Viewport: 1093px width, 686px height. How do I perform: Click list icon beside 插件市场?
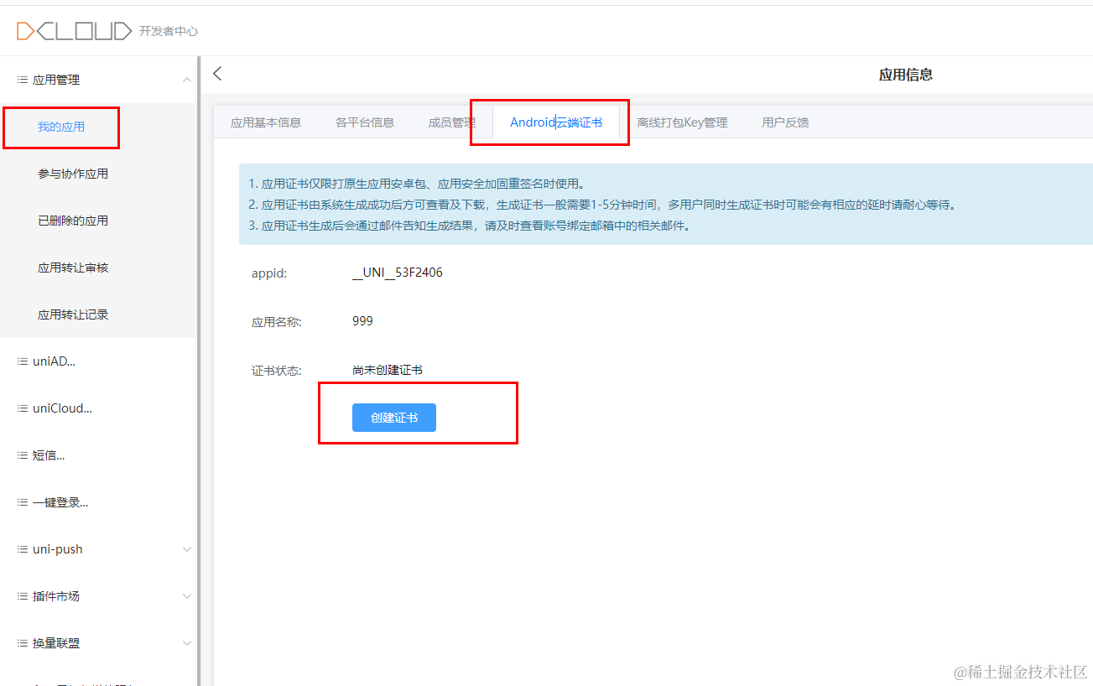pos(23,596)
